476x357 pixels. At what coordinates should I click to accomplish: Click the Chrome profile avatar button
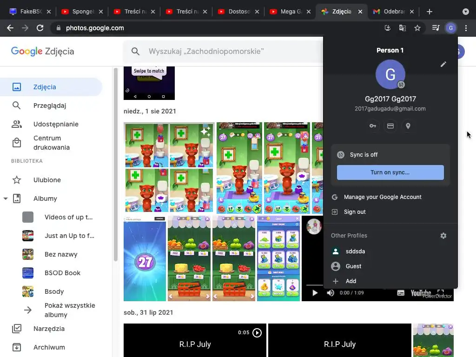point(451,28)
